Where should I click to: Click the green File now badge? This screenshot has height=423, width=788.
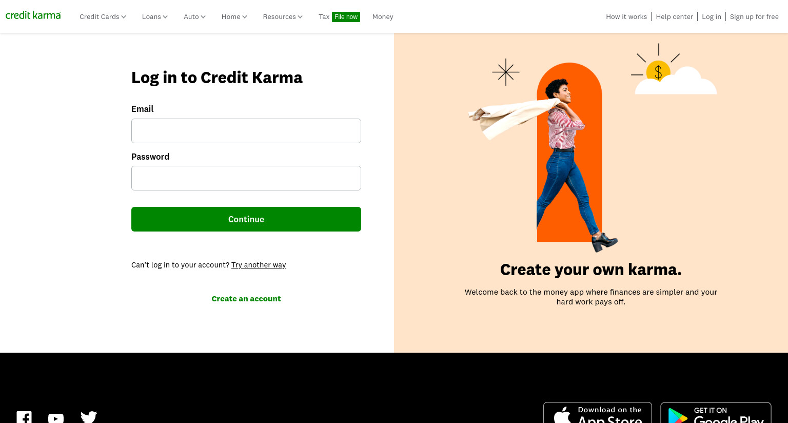pos(346,17)
